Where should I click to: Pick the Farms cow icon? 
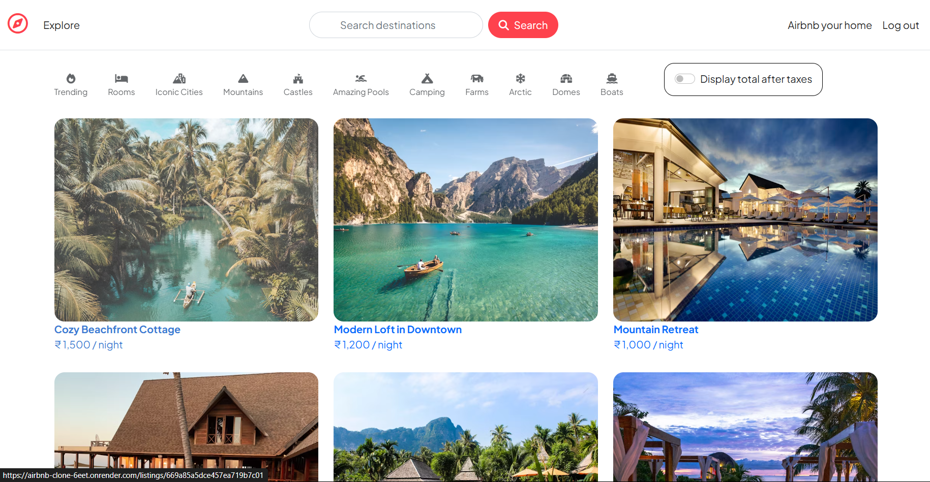point(477,78)
